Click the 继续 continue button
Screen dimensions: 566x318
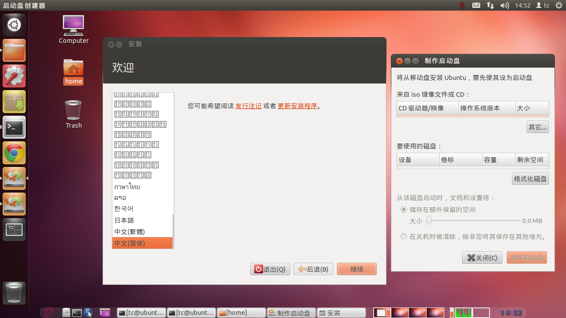(x=357, y=269)
